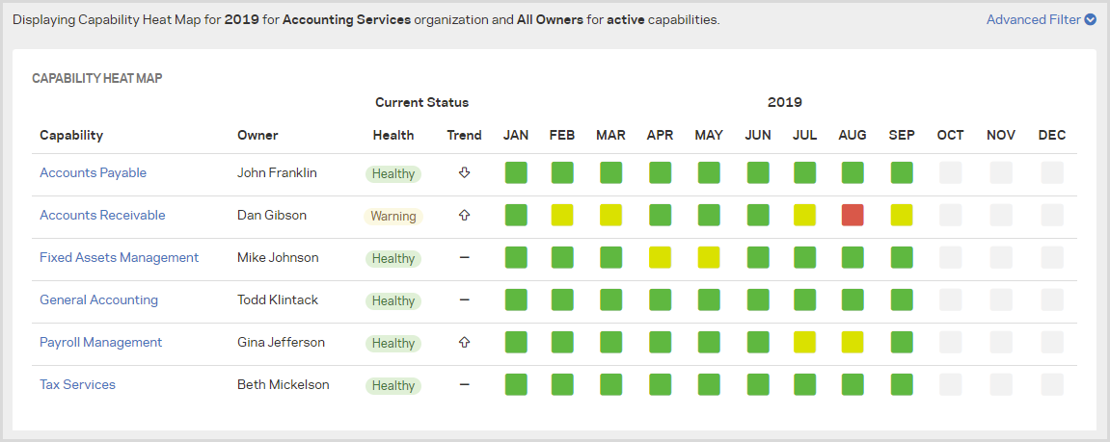
Task: Click the Health column header
Action: tap(393, 136)
